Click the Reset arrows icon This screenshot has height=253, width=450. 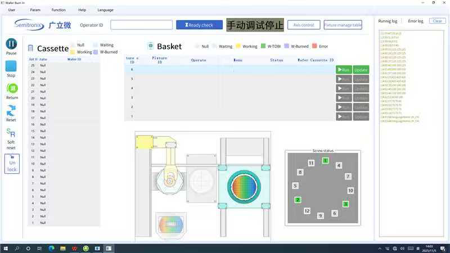11,110
